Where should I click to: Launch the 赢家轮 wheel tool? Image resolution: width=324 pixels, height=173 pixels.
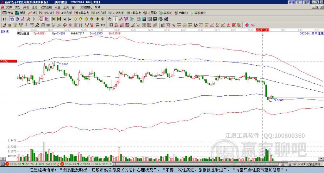[x=165, y=13]
